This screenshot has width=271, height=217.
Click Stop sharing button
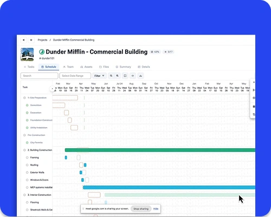pos(141,209)
